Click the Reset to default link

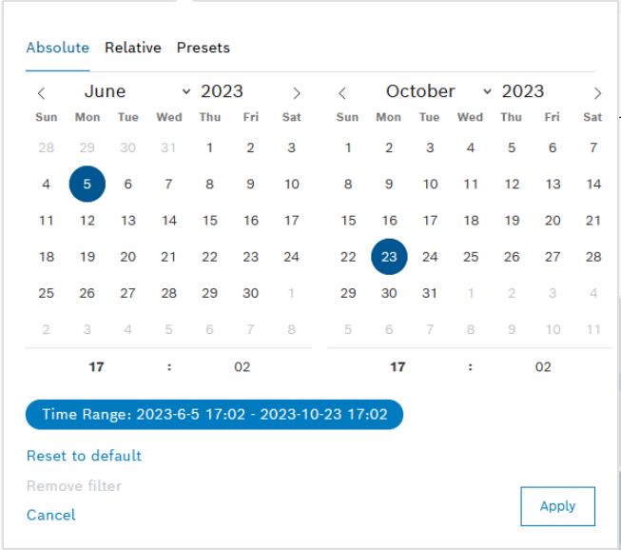pos(84,456)
